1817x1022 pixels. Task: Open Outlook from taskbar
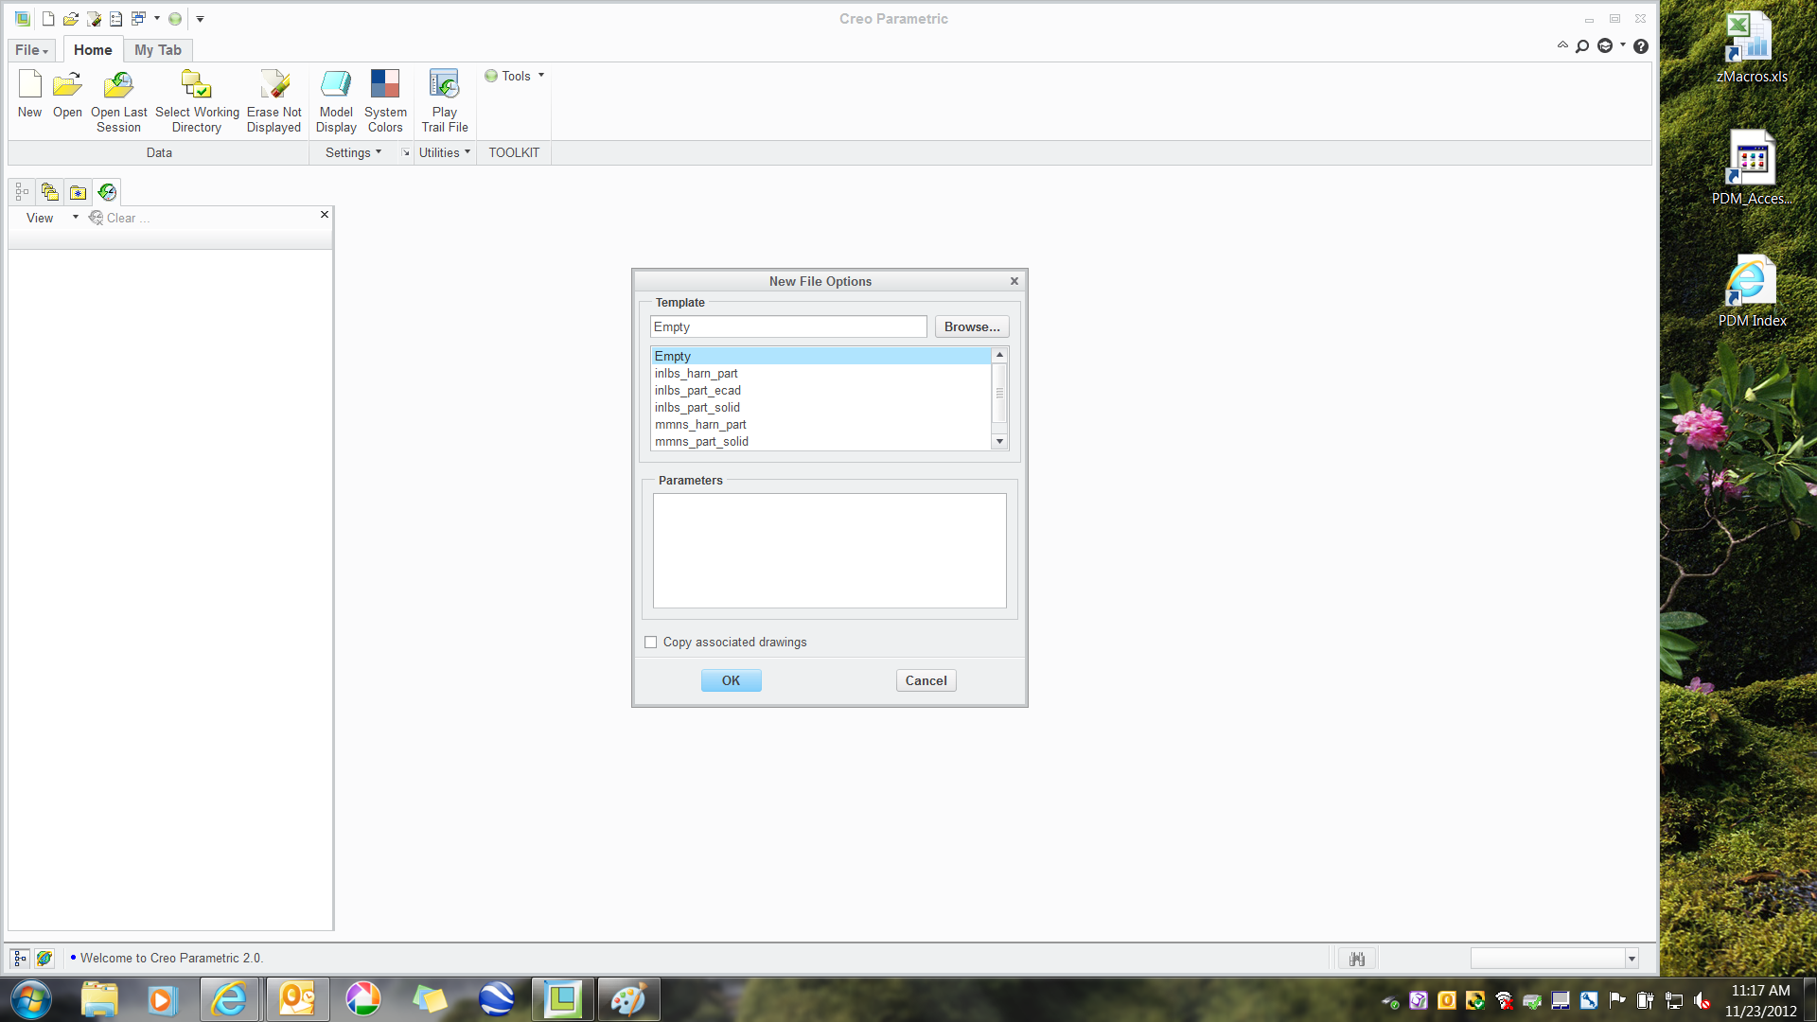(x=297, y=999)
